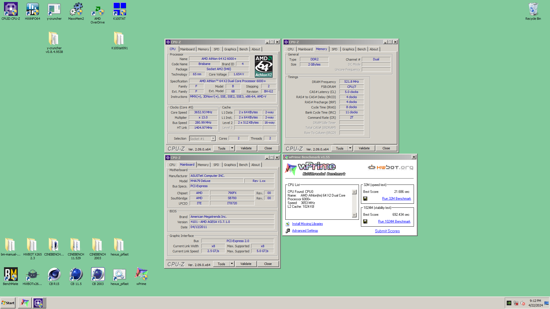Open CINEBENCH 11.529 folder

coord(76,249)
